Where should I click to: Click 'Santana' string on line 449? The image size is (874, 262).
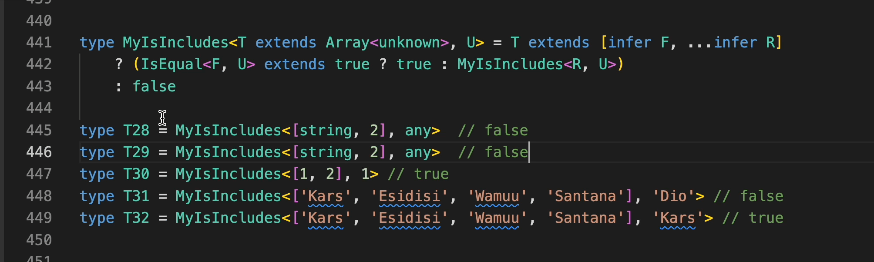pyautogui.click(x=585, y=218)
